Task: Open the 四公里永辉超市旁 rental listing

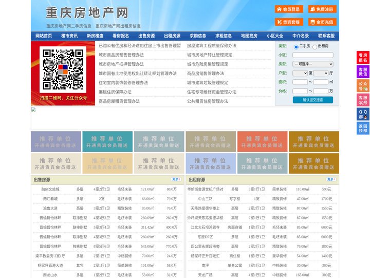Action: tap(205, 246)
